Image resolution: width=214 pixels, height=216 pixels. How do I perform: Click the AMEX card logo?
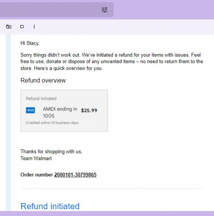[x=30, y=110]
